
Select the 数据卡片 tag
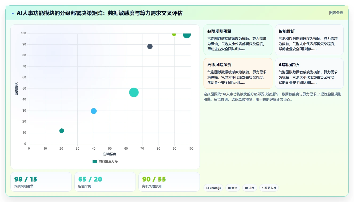269,188
